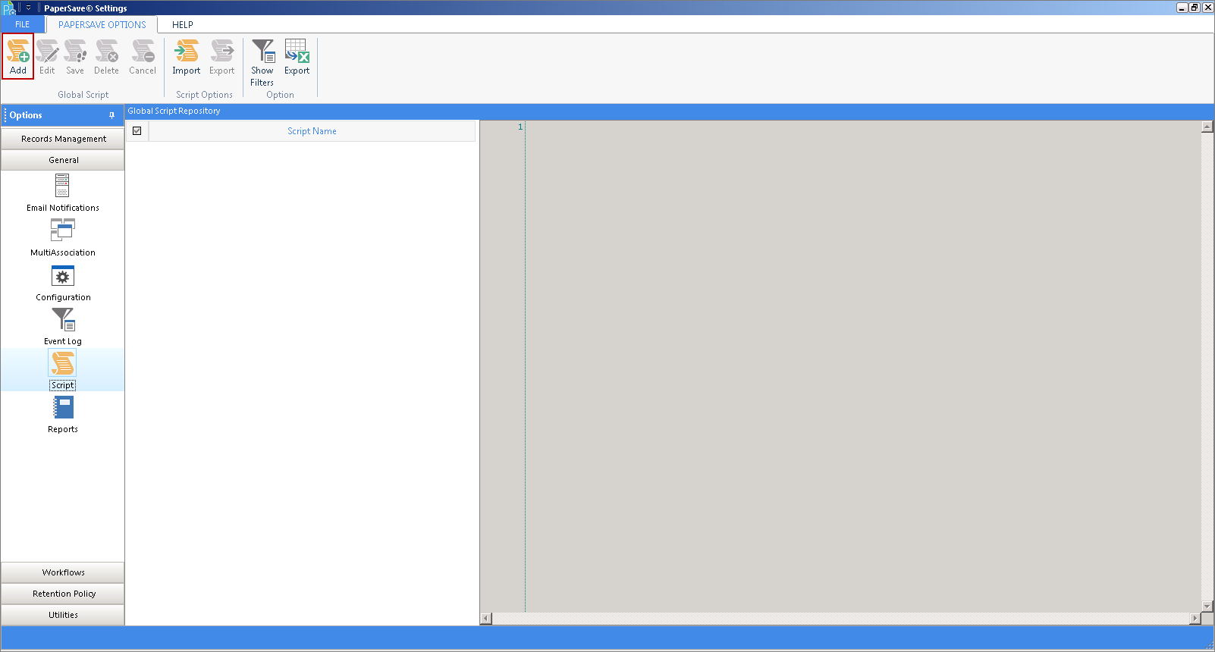Click the Edit script icon
This screenshot has height=652, width=1215.
(x=47, y=57)
